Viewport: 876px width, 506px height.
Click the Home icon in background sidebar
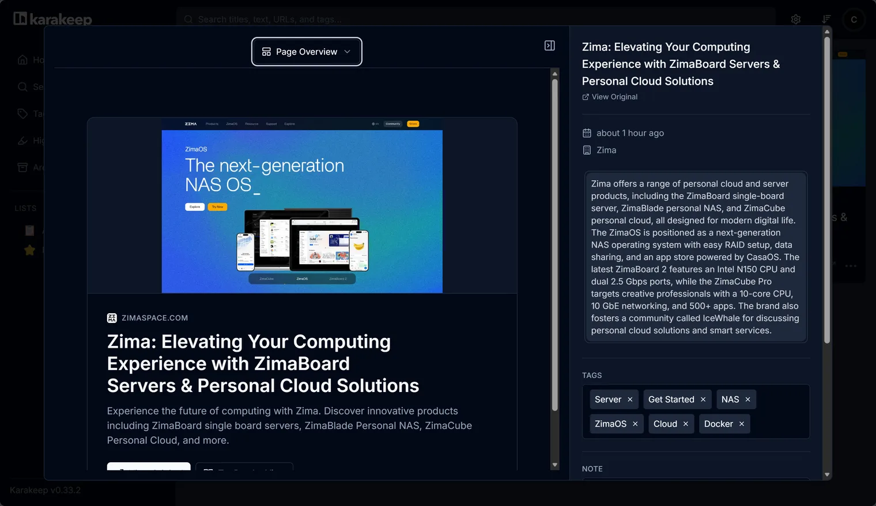(x=22, y=60)
